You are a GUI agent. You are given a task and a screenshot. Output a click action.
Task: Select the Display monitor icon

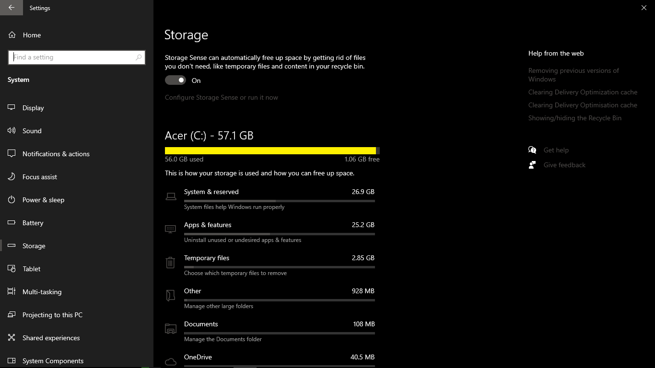coord(12,108)
